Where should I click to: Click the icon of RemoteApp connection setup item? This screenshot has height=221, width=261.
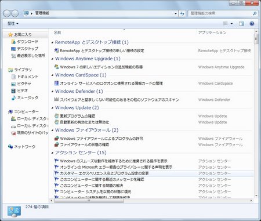pos(56,50)
